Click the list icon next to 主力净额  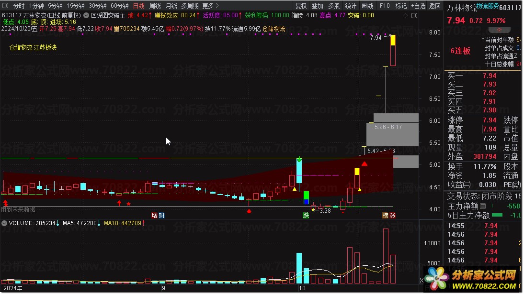[483, 206]
